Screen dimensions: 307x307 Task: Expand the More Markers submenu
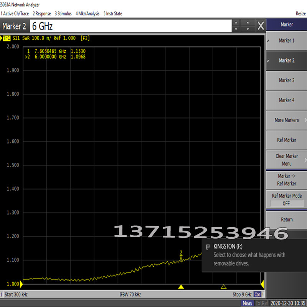point(286,120)
